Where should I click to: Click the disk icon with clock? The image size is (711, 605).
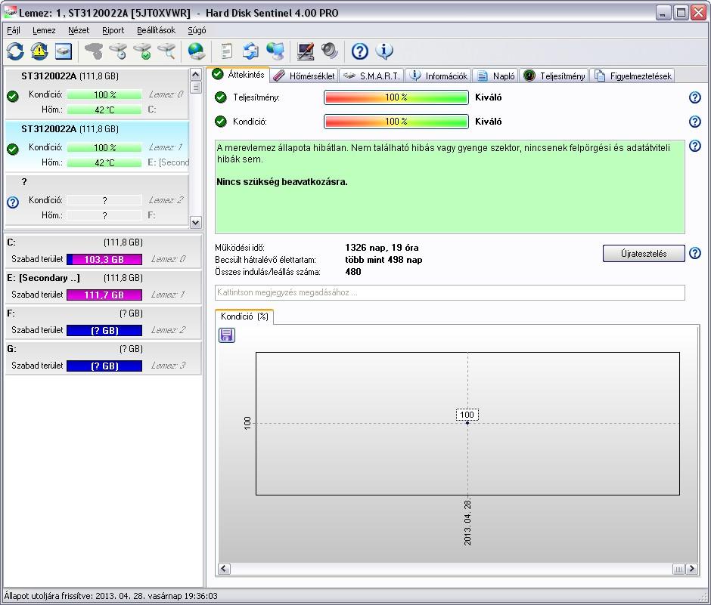tap(118, 51)
